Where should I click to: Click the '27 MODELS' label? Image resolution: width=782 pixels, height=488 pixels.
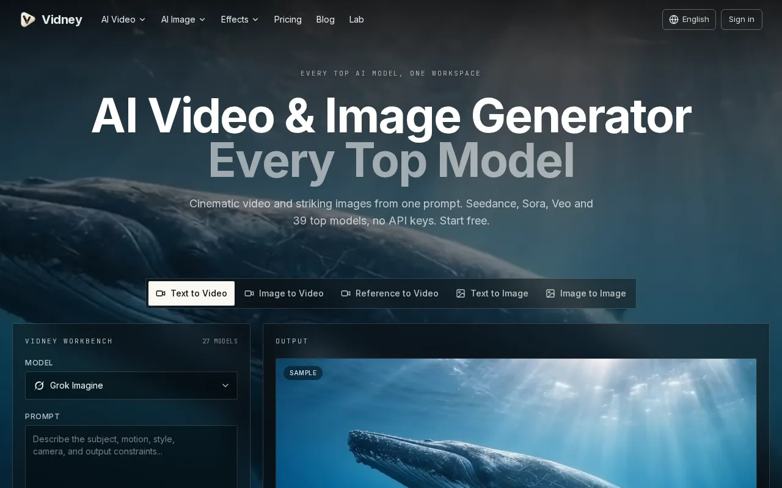[x=220, y=341]
